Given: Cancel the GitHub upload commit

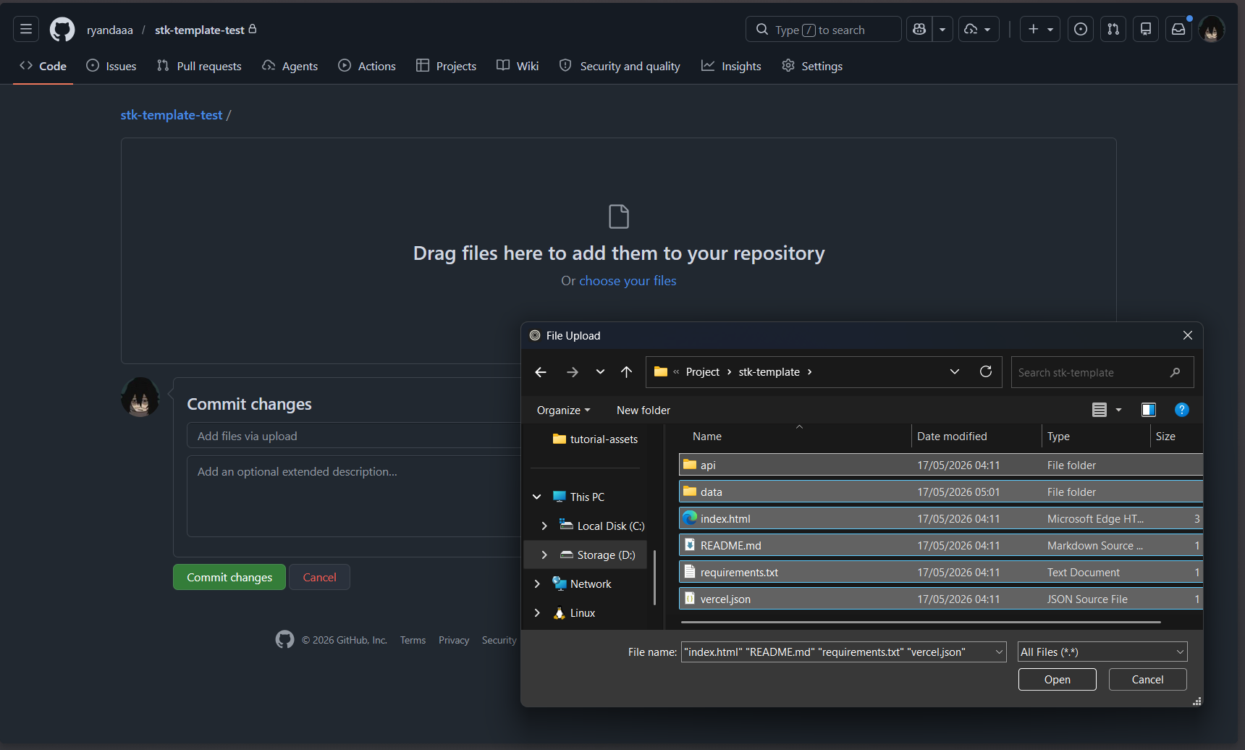Looking at the screenshot, I should (319, 577).
